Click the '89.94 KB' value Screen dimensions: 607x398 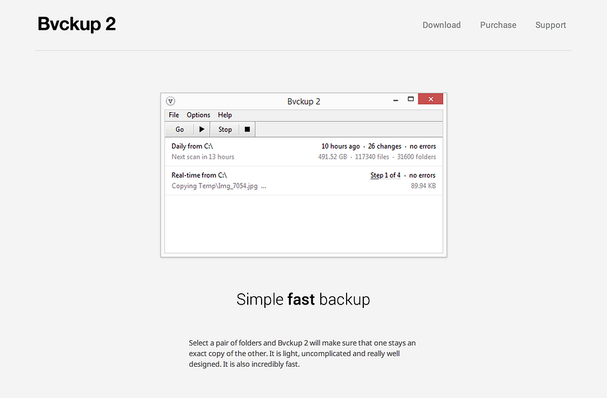pyautogui.click(x=423, y=186)
